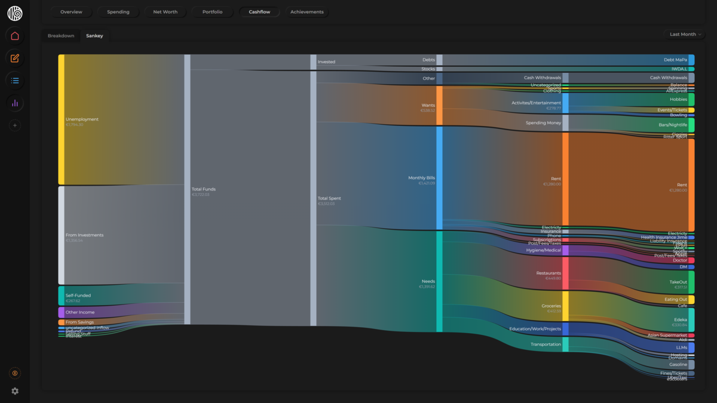Click the bar chart icon in sidebar
Image resolution: width=717 pixels, height=403 pixels.
coord(15,103)
